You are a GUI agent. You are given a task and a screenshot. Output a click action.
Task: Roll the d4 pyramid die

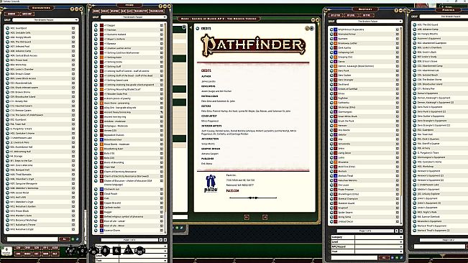(x=129, y=250)
